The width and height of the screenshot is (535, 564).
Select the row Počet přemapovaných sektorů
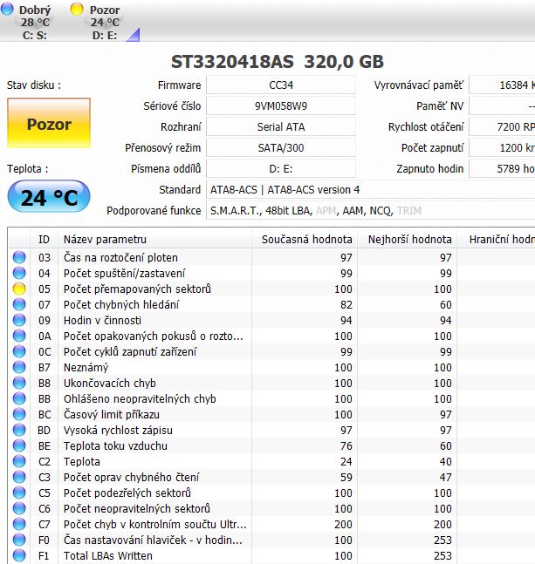point(271,289)
